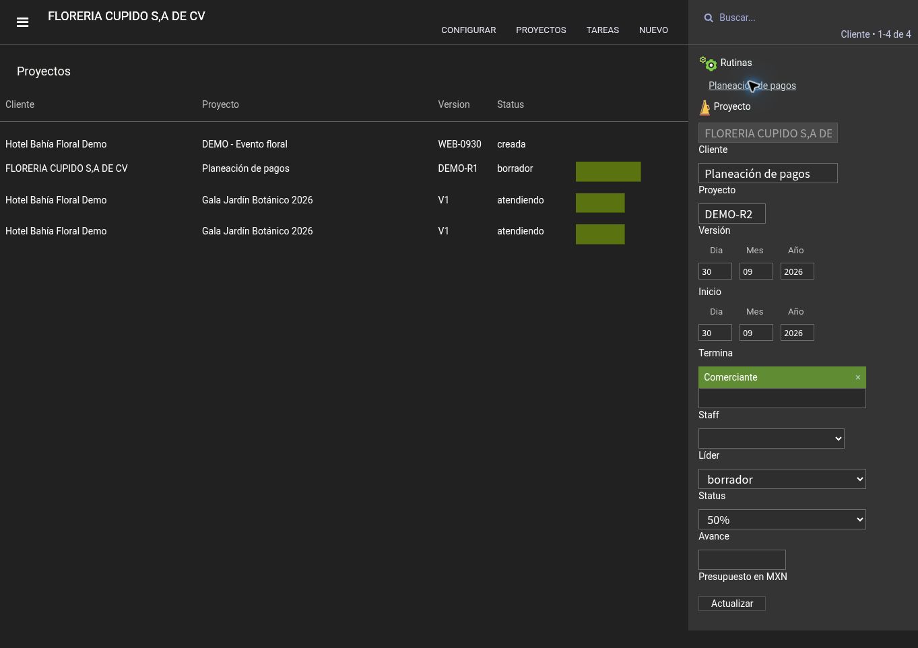Open the CONFIGURAR menu
Image resolution: width=918 pixels, height=648 pixels.
click(x=469, y=30)
